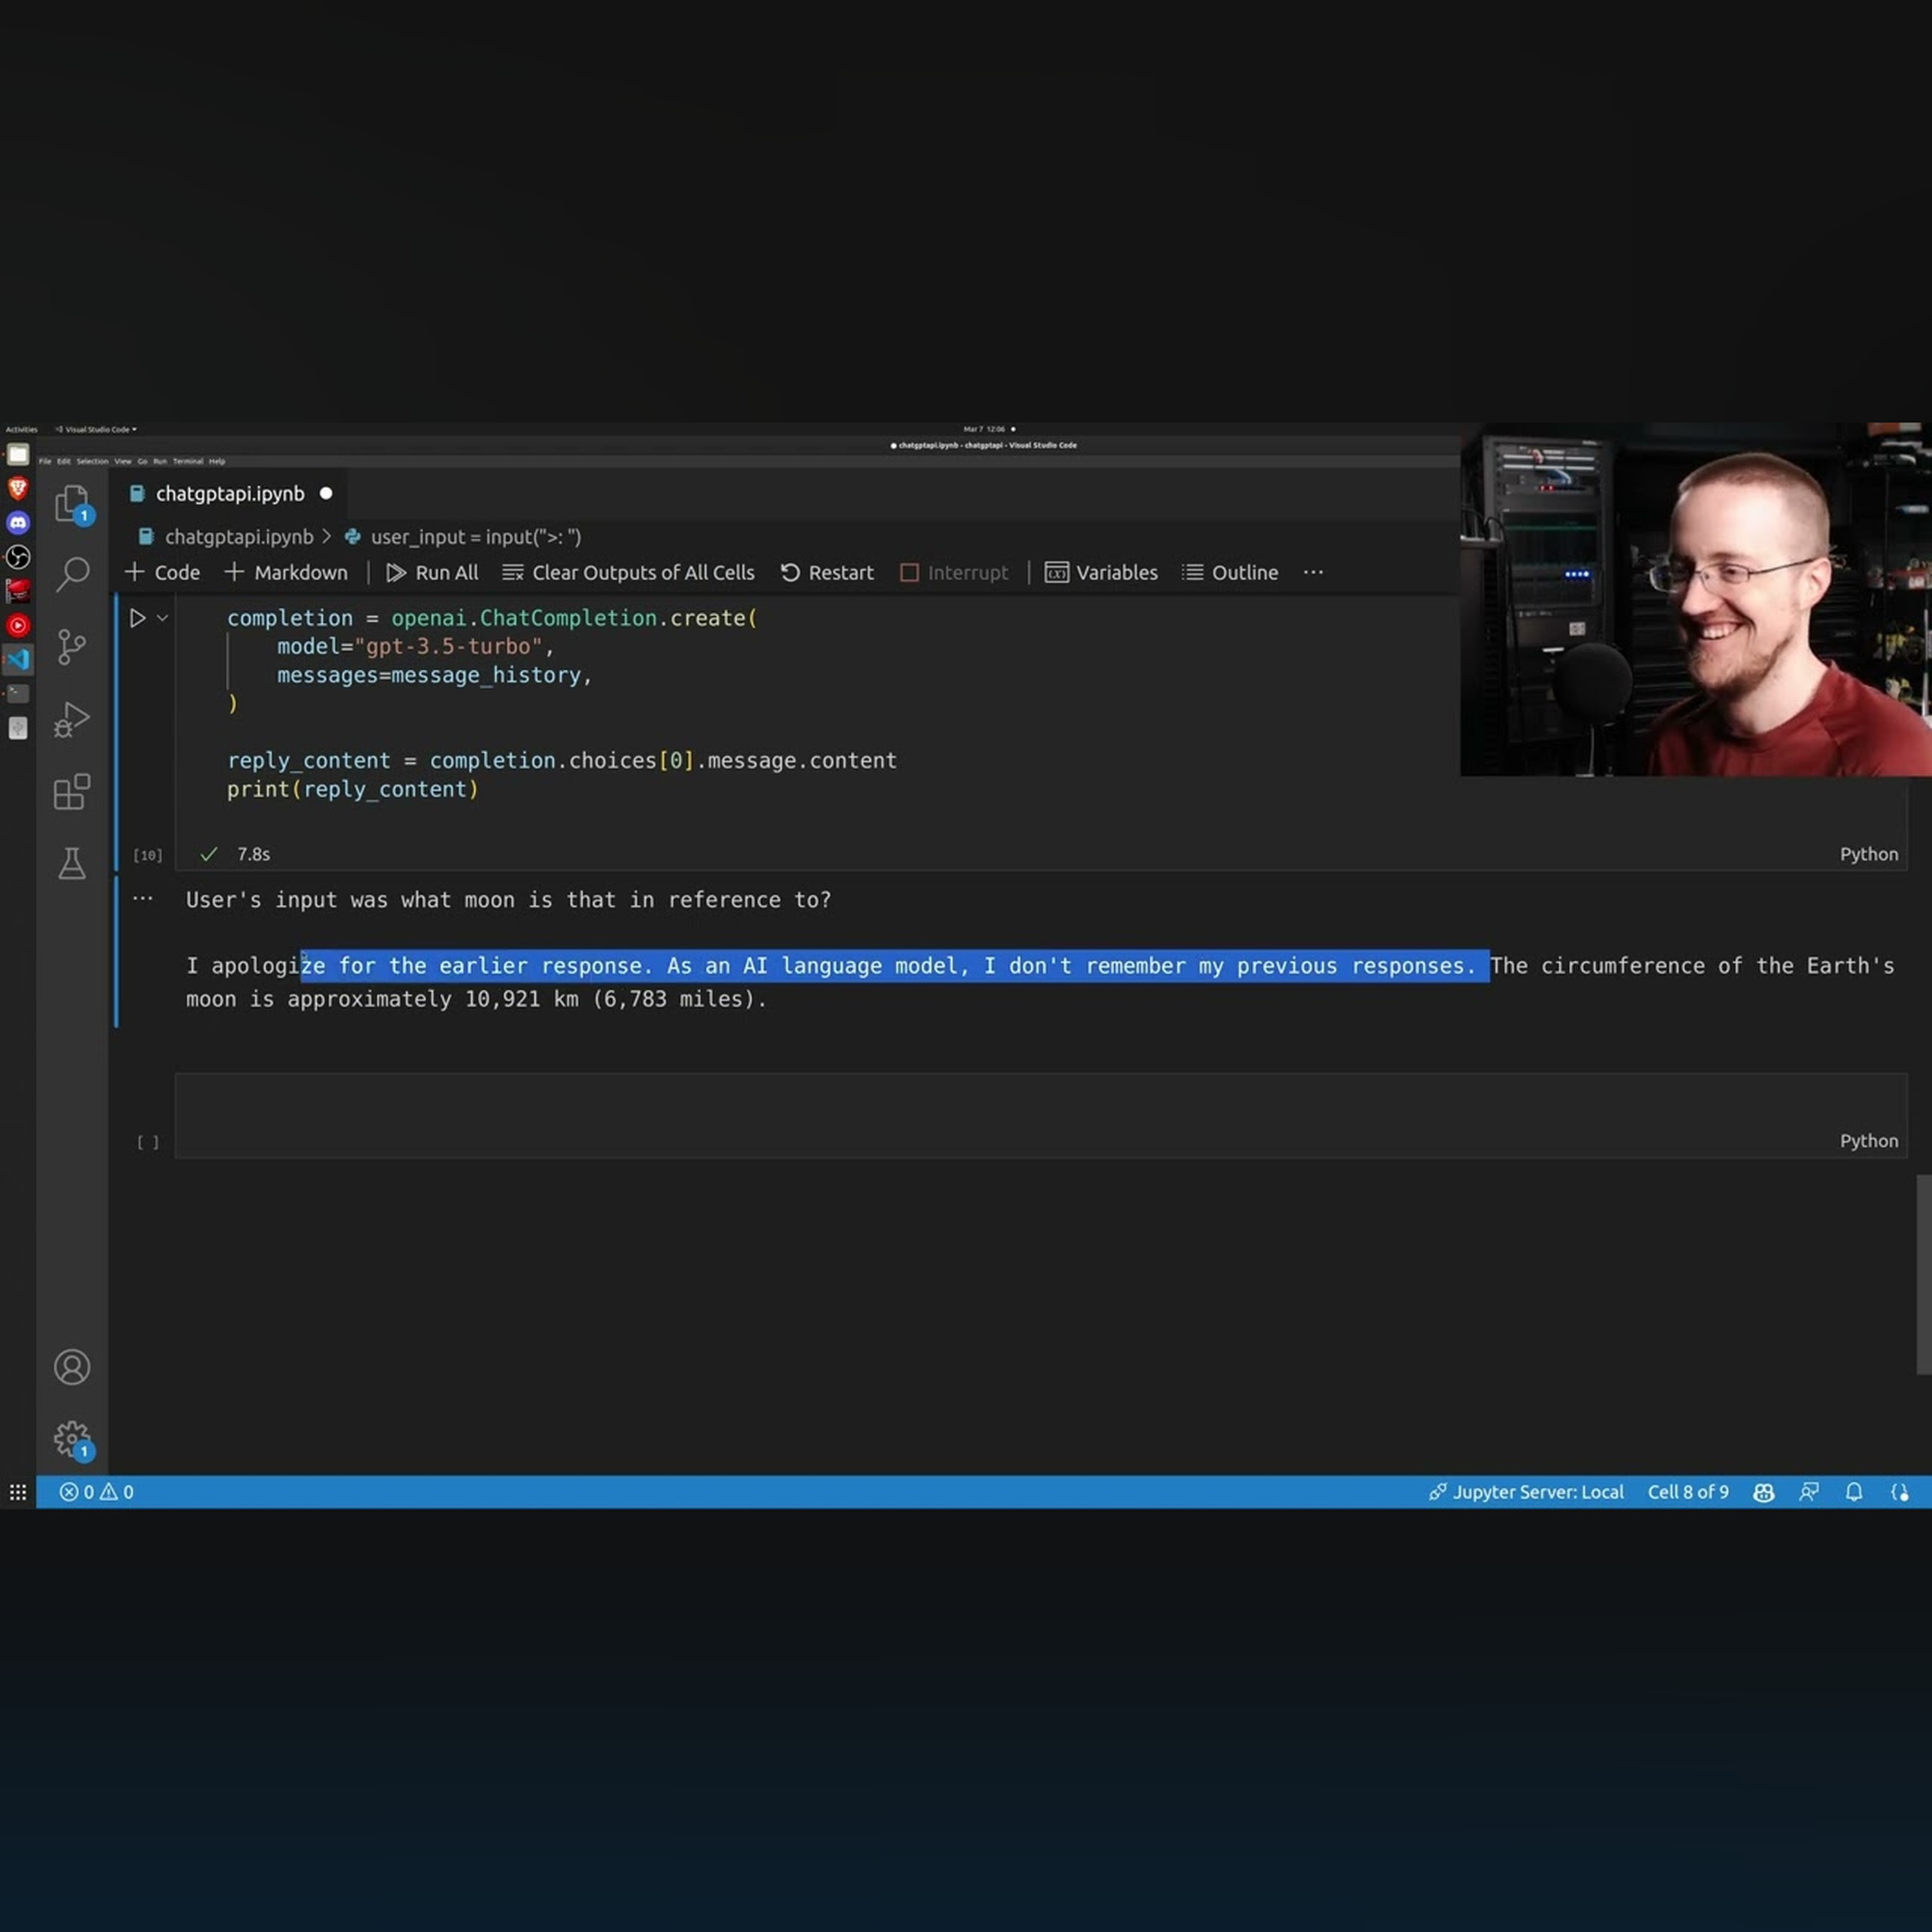The height and width of the screenshot is (1932, 1932).
Task: Open the cell output actions ellipsis
Action: click(143, 898)
